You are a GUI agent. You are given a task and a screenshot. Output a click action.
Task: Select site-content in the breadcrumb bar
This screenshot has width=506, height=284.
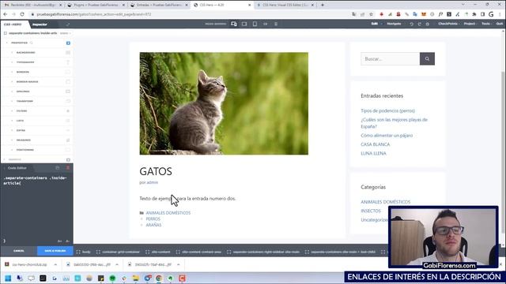click(x=158, y=252)
